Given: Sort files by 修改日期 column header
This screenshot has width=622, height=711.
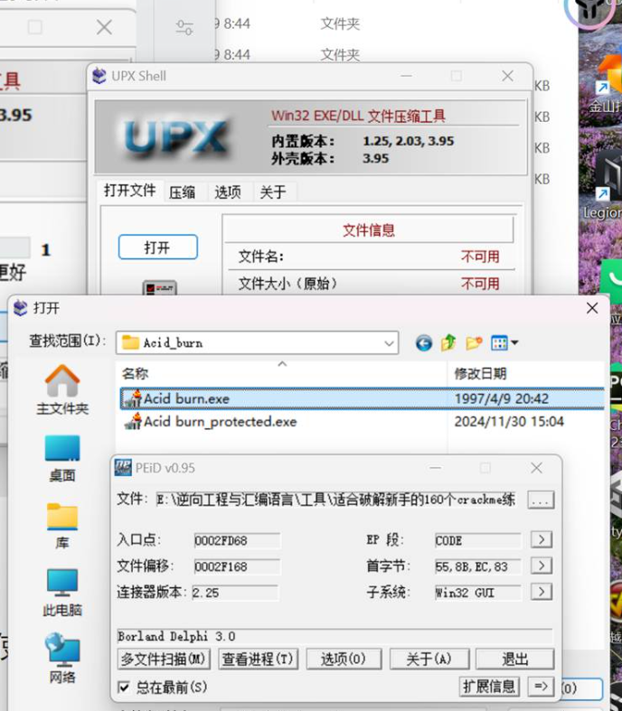Looking at the screenshot, I should [526, 374].
